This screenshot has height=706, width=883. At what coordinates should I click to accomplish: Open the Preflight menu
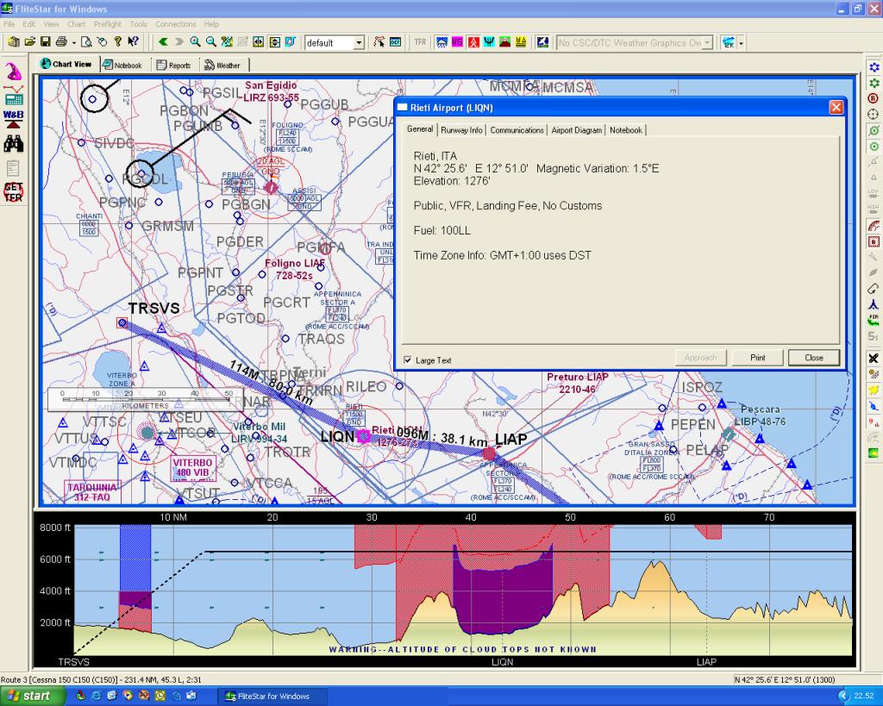(108, 24)
